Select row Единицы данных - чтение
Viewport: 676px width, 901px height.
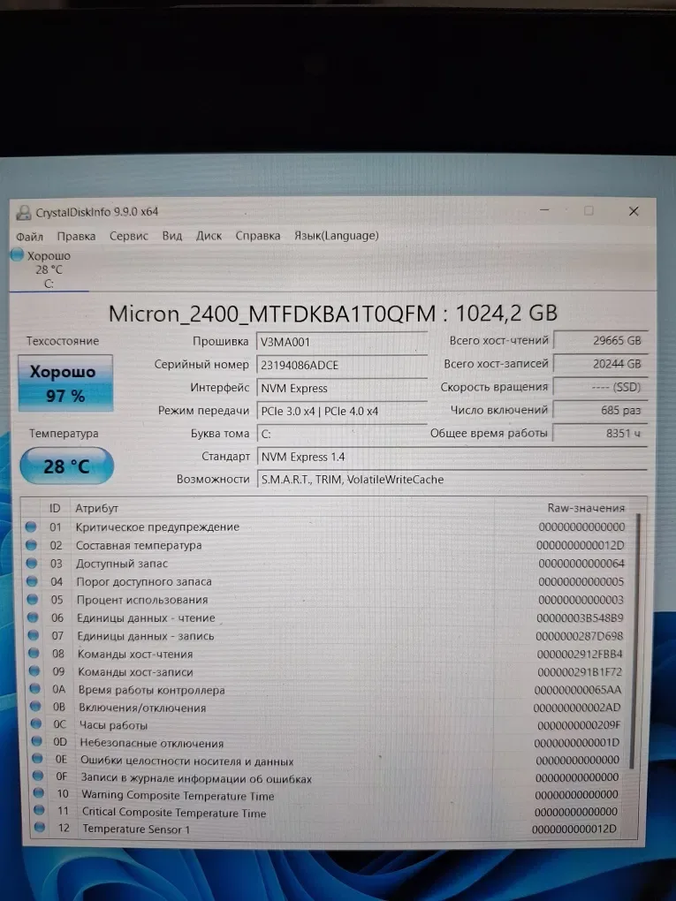pyautogui.click(x=326, y=618)
